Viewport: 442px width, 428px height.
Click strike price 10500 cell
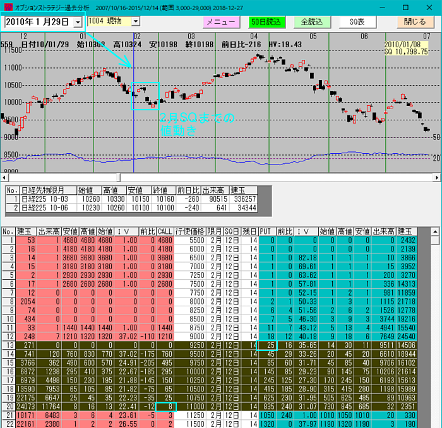click(x=189, y=389)
